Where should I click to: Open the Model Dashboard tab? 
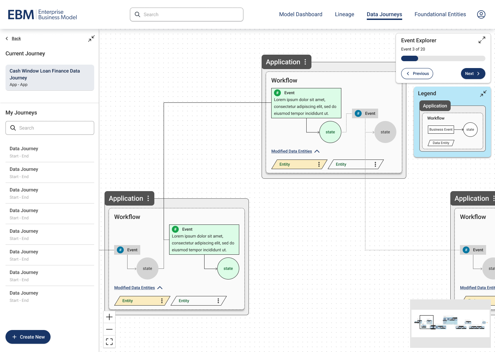tap(301, 14)
